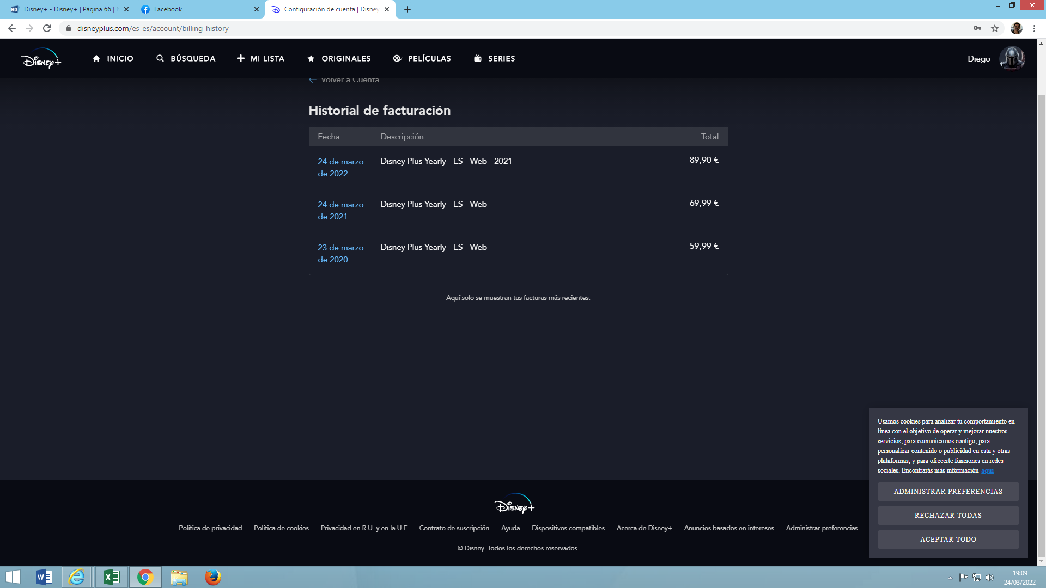The width and height of the screenshot is (1046, 588).
Task: Click the 59,99 € total amount
Action: point(704,246)
